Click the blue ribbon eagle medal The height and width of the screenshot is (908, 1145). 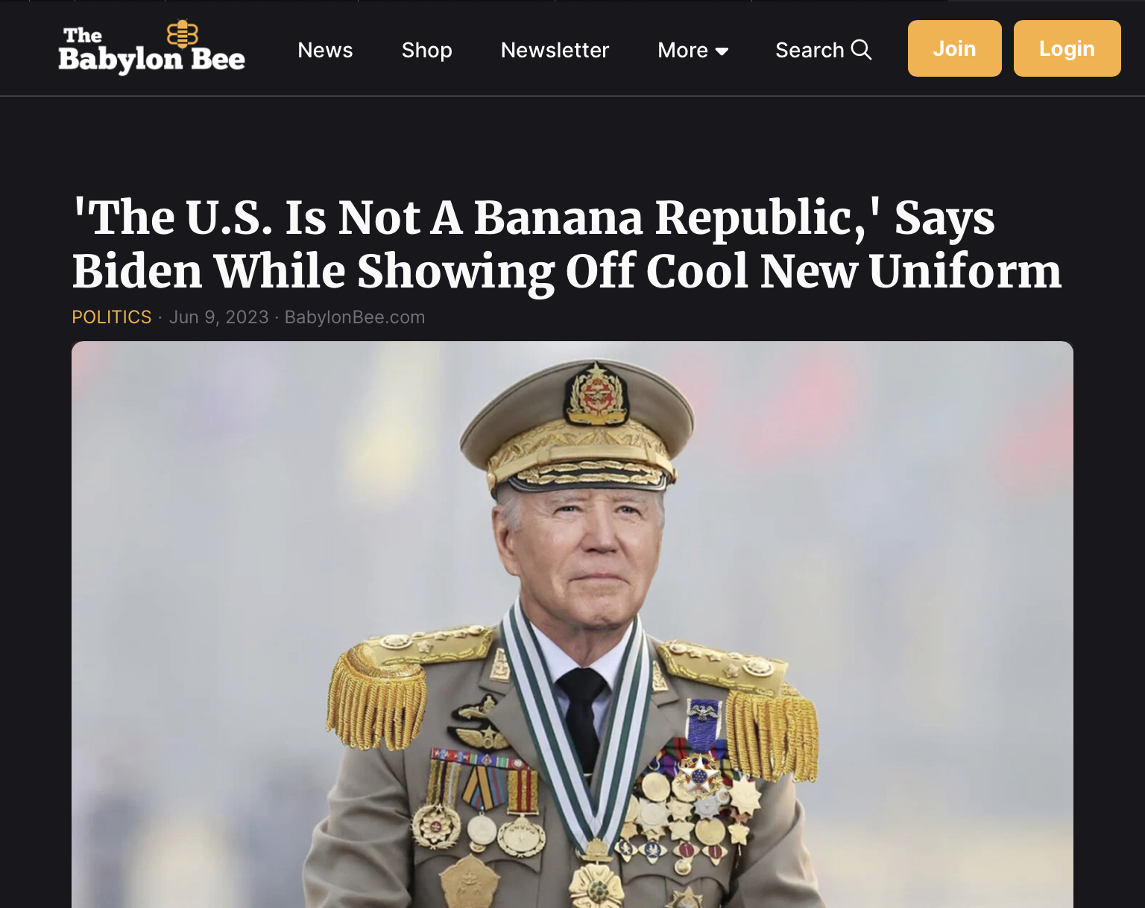(x=703, y=724)
